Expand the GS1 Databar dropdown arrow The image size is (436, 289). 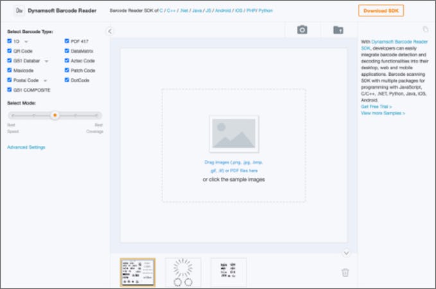[x=46, y=61]
